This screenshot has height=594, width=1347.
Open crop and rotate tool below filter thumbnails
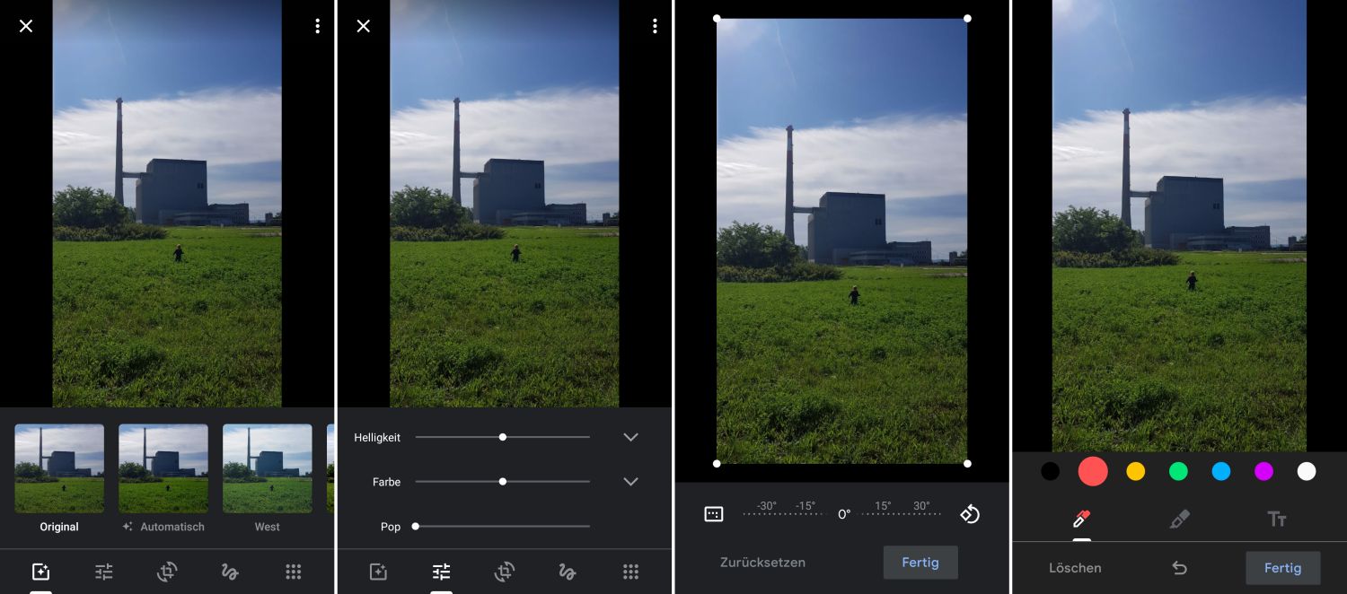(167, 572)
